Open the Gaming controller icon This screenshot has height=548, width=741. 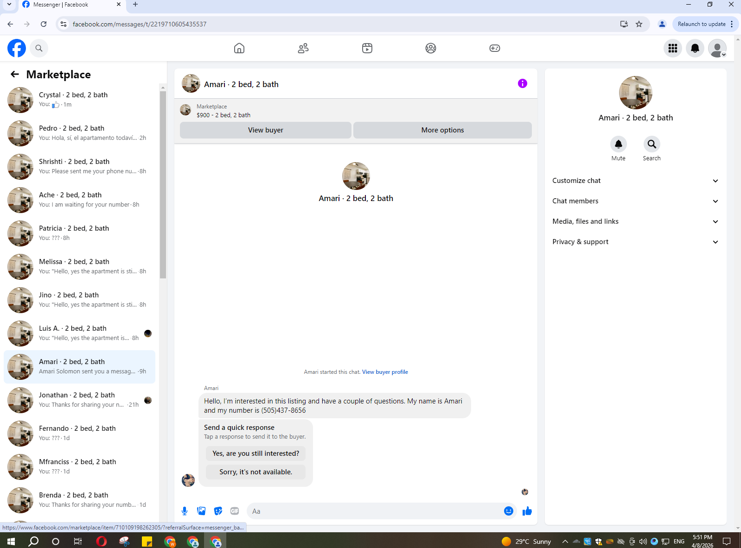pyautogui.click(x=495, y=48)
